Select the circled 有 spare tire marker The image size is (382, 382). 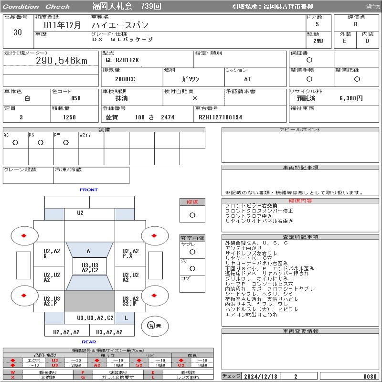point(151,326)
